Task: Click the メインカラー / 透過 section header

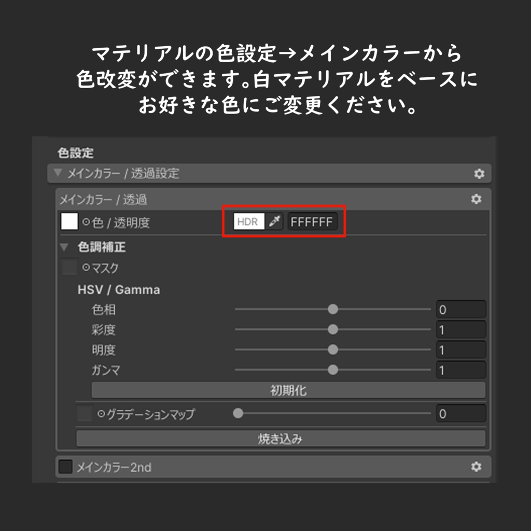Action: (104, 199)
